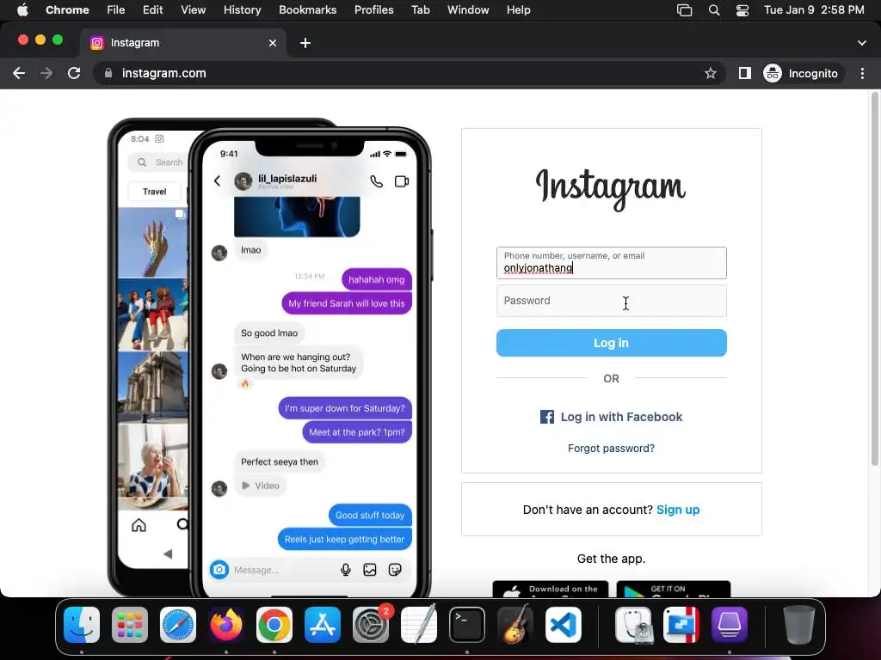Open Spotlight search in menu bar

pos(713,9)
